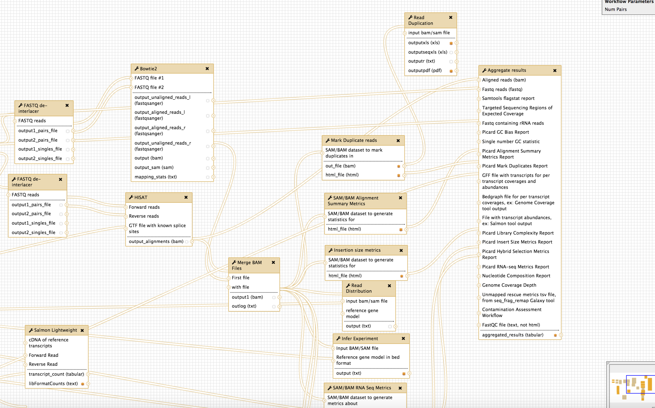Click the Read Distribution node title

[x=359, y=288]
